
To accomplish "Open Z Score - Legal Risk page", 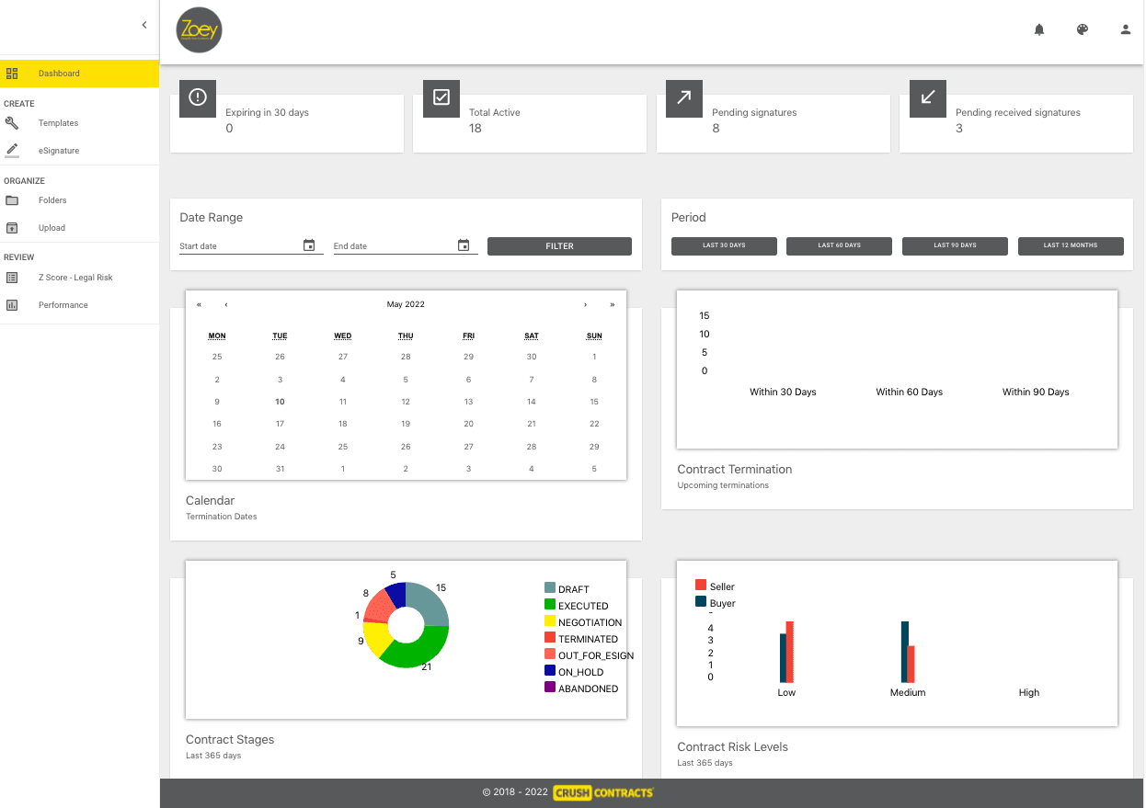I will point(75,278).
